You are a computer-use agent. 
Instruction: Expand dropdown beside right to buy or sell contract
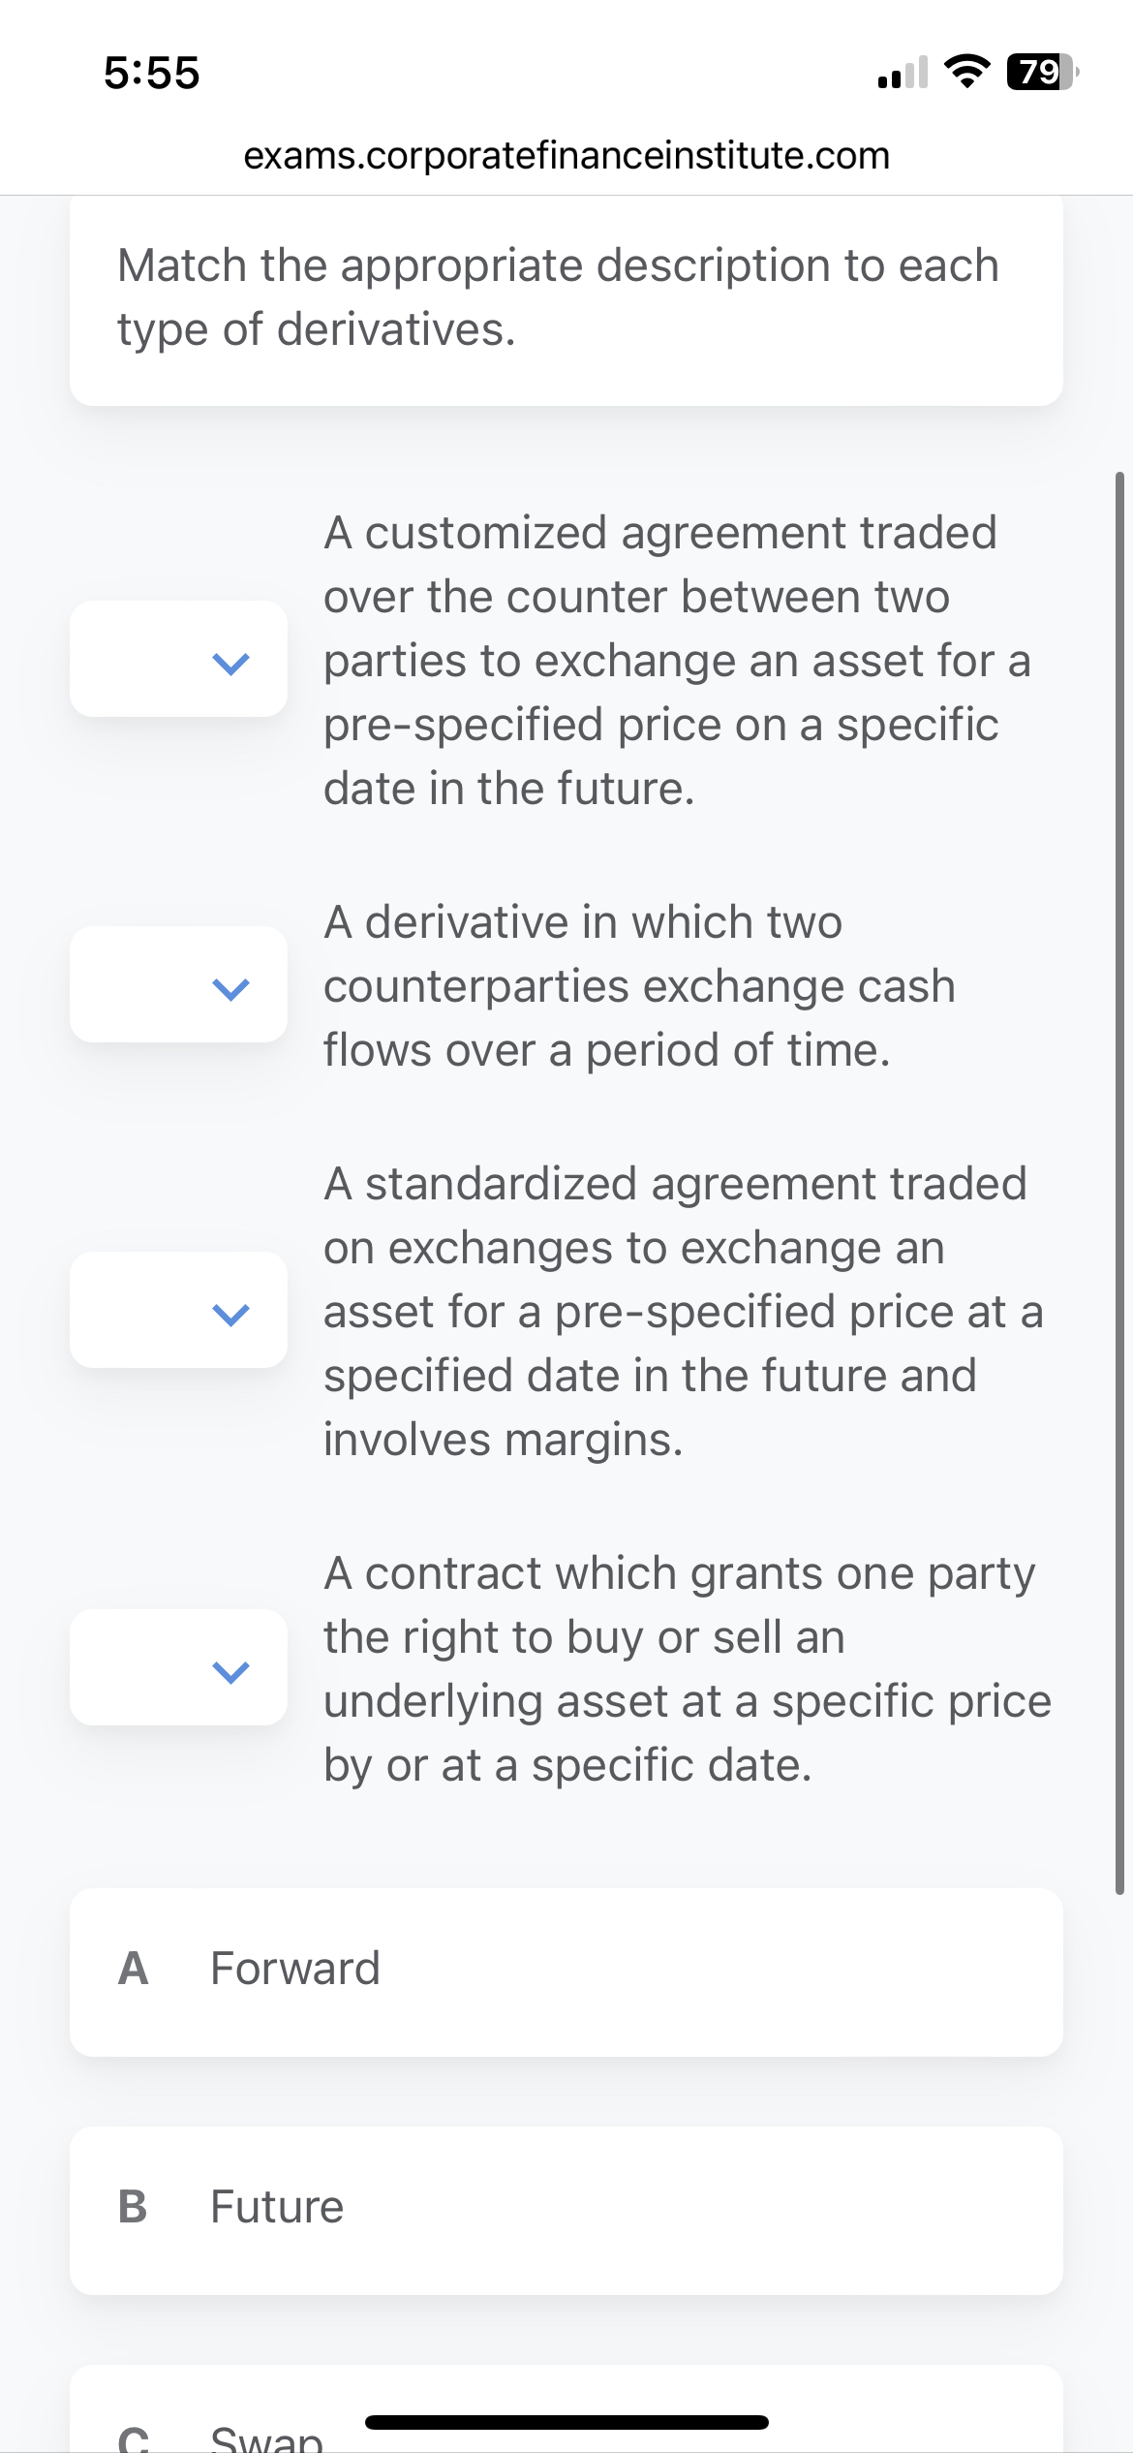coord(179,1667)
